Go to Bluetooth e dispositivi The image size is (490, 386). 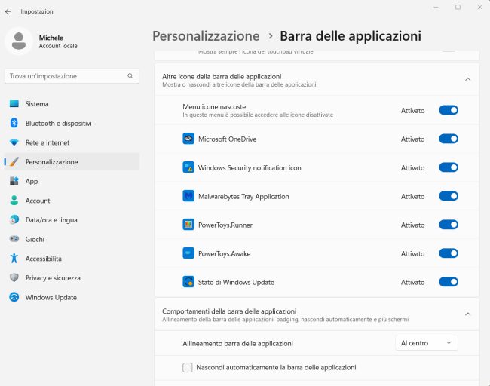coord(72,123)
